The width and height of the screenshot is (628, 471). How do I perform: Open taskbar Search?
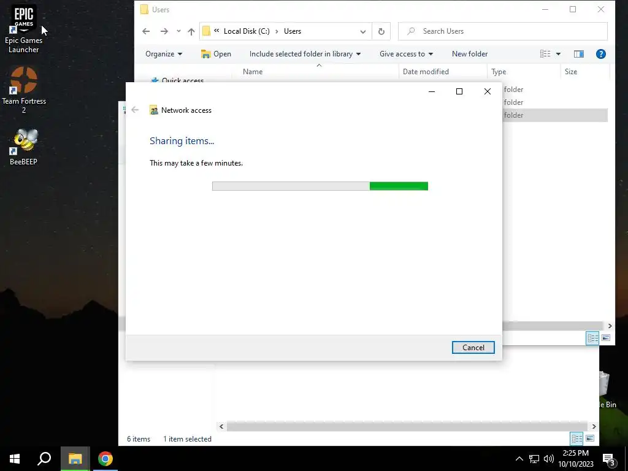click(44, 459)
